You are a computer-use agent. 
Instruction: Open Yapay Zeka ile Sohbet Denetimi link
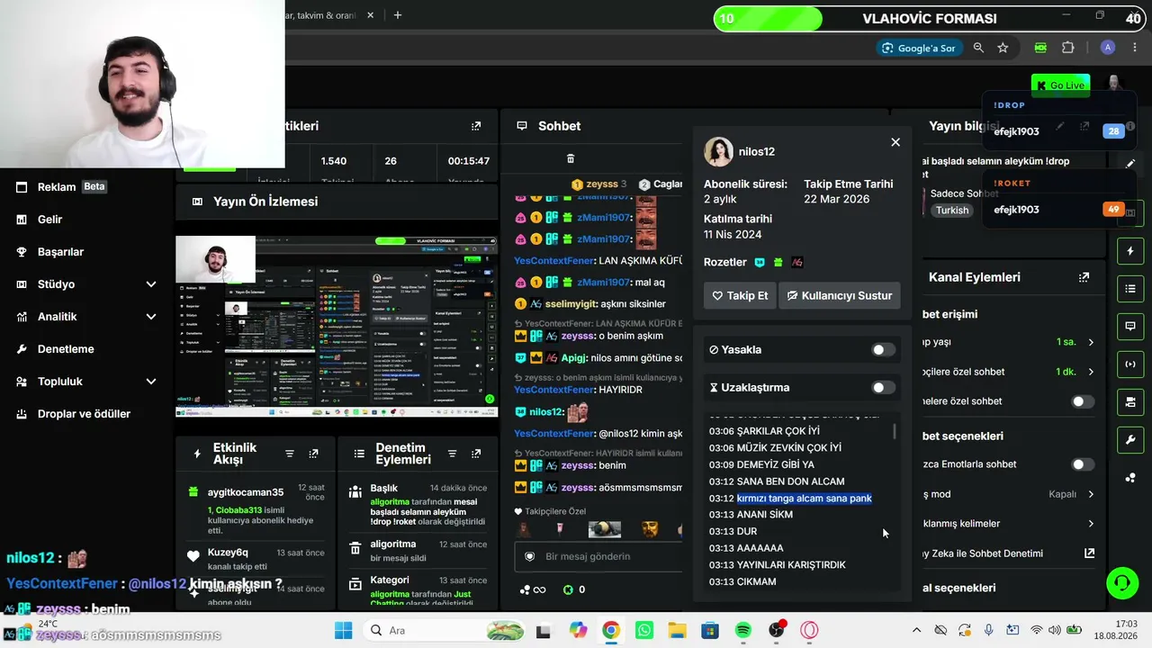1090,553
